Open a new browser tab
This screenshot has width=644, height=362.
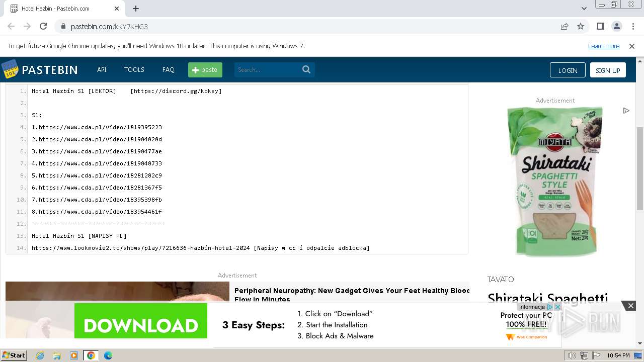point(136,9)
